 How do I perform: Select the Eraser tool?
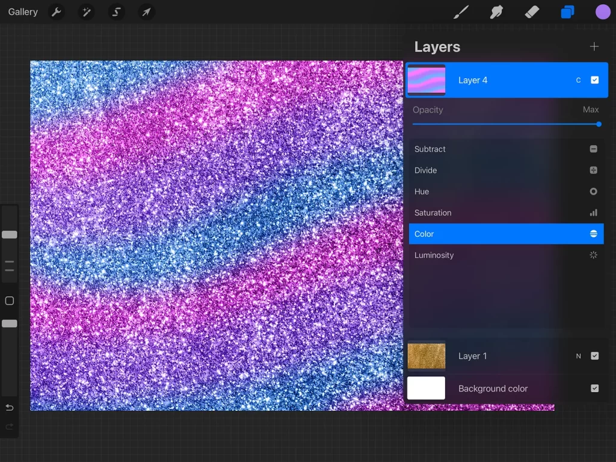532,12
